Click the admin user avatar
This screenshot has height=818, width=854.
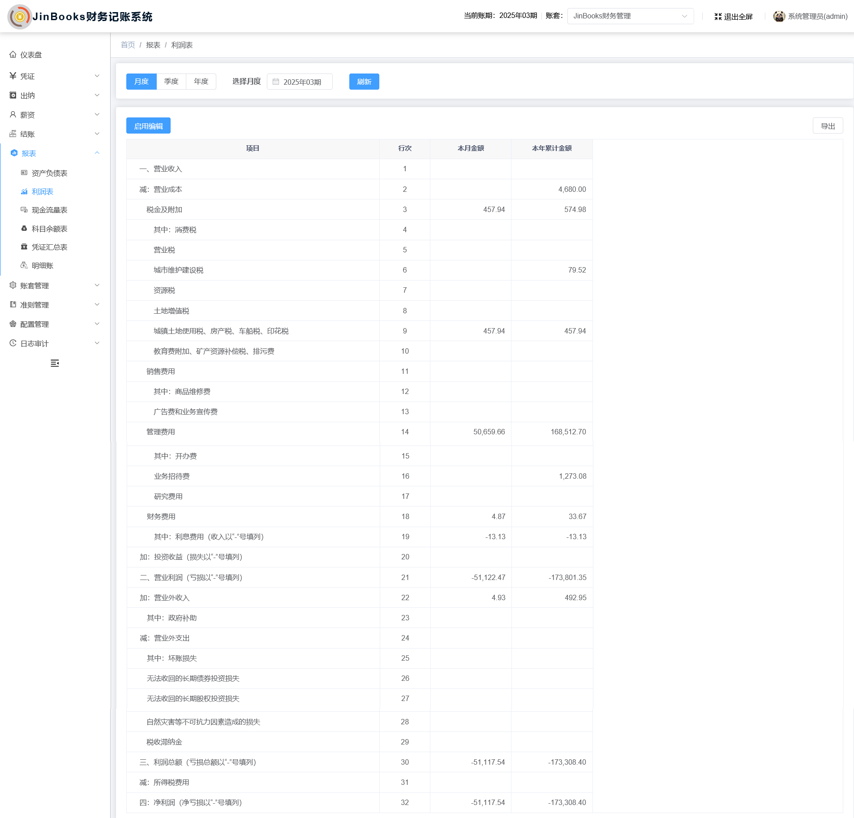point(779,17)
